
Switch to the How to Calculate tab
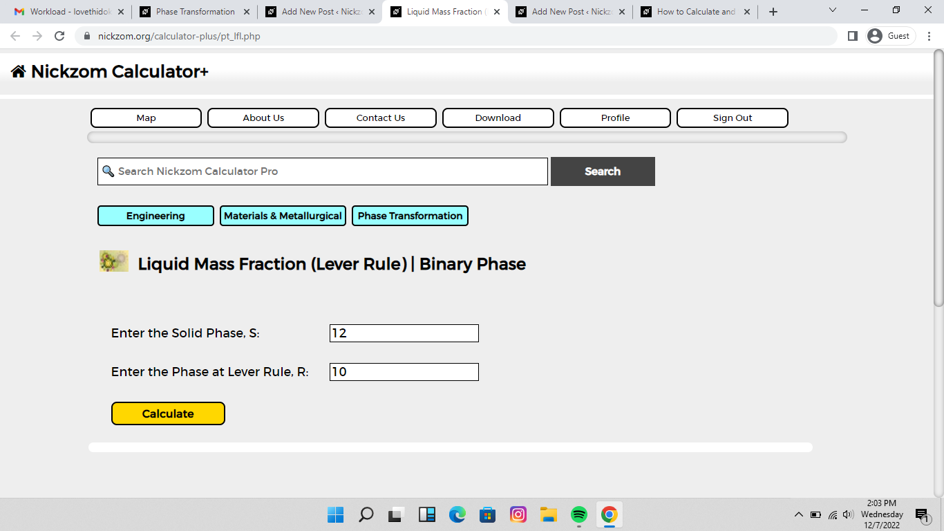click(x=695, y=12)
